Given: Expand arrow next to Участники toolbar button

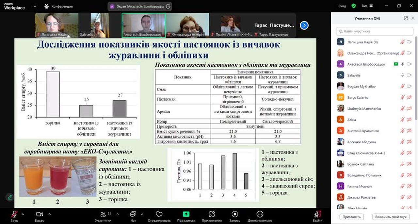Looking at the screenshot, I should [117, 214].
